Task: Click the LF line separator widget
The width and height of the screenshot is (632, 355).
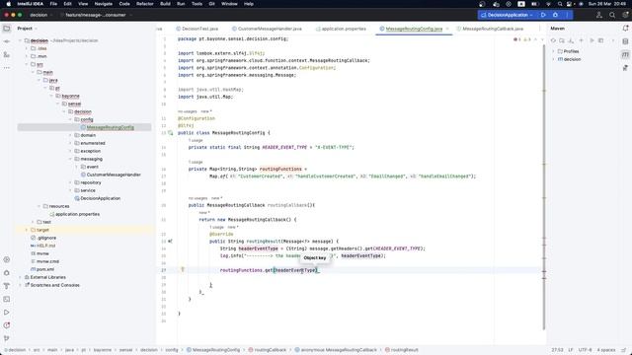Action: tap(571, 350)
